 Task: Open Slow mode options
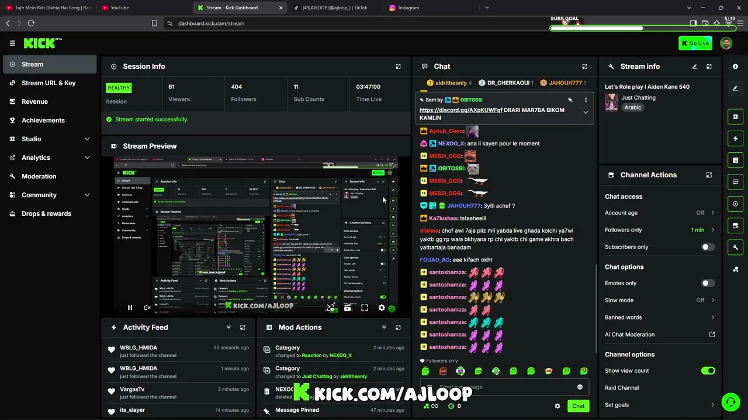660,300
